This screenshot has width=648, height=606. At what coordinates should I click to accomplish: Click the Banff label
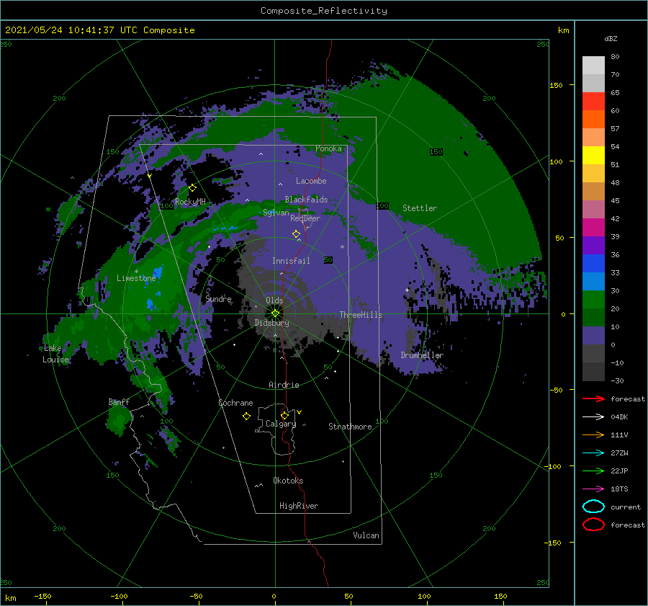(119, 402)
